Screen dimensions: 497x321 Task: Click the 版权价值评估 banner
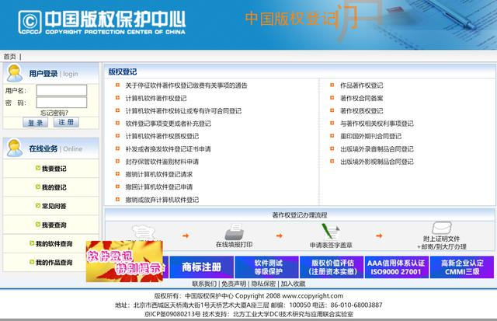click(332, 267)
